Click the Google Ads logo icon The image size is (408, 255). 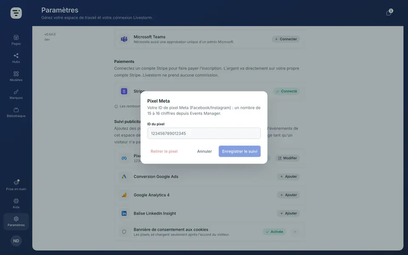pos(124,176)
